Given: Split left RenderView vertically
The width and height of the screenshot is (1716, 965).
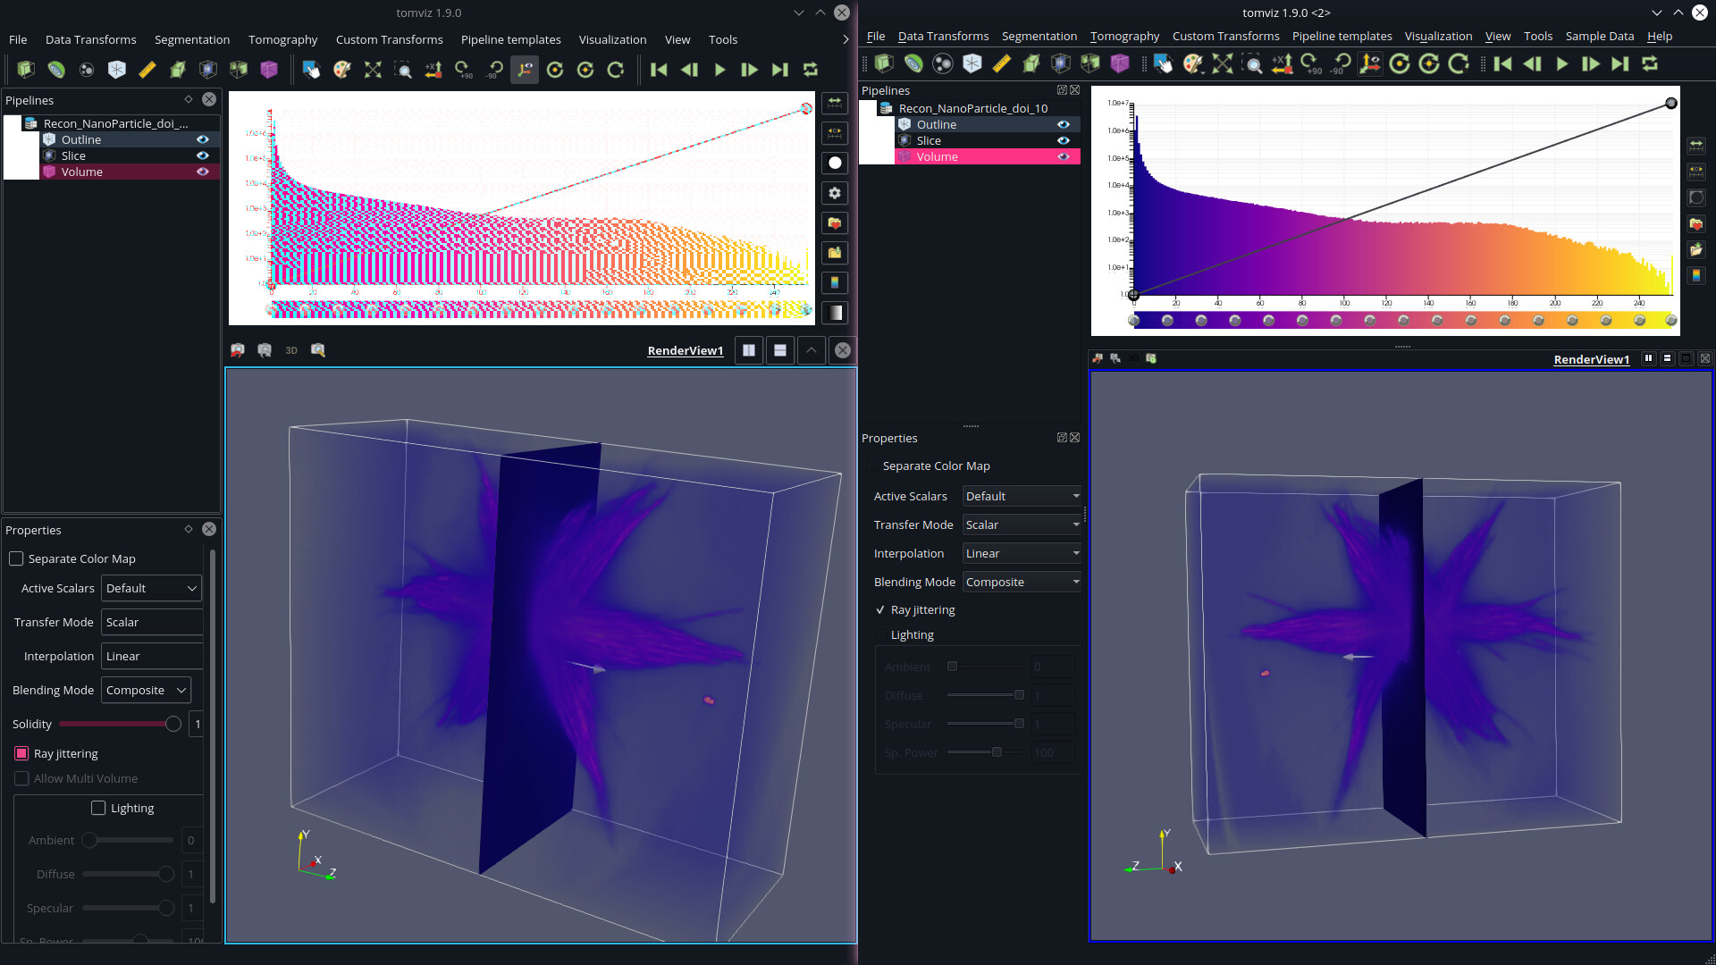Looking at the screenshot, I should tap(780, 350).
